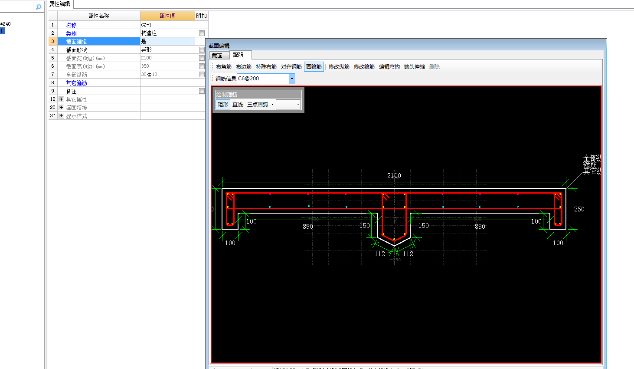Click the 350 section height value cell
The width and height of the screenshot is (634, 369).
tap(167, 66)
